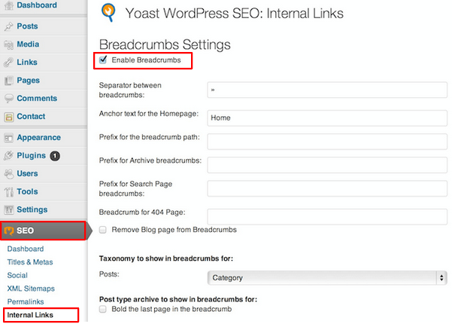Click the Breadcrumbs Settings heading
Screen dimensions: 452x327
coord(165,45)
